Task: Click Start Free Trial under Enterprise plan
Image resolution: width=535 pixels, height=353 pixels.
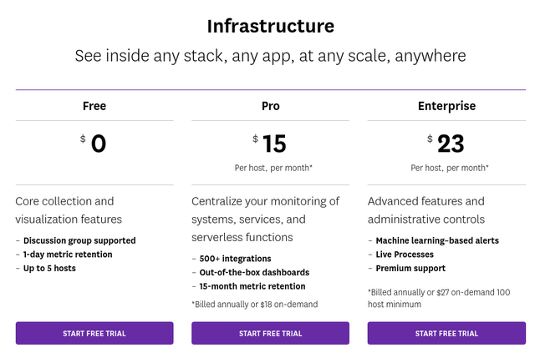Action: (446, 333)
